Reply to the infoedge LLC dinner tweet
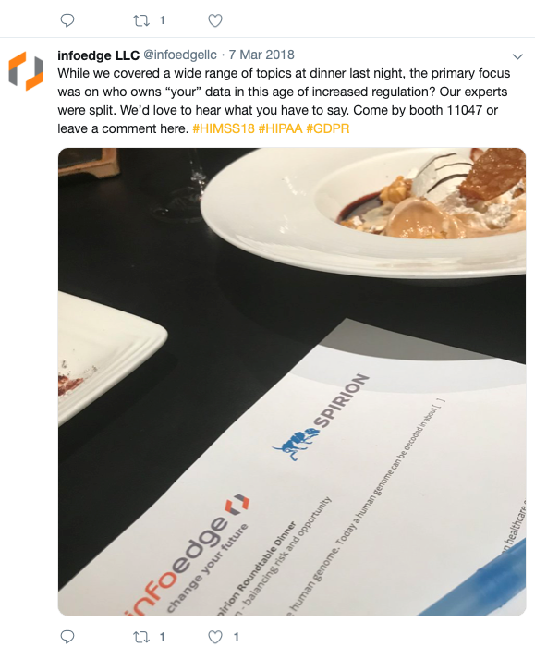The width and height of the screenshot is (535, 647). pos(67,637)
